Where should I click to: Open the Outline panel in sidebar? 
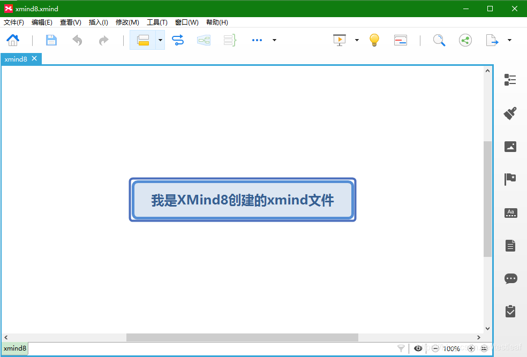pyautogui.click(x=510, y=80)
